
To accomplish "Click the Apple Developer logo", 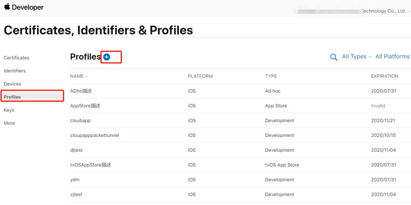I will [24, 7].
